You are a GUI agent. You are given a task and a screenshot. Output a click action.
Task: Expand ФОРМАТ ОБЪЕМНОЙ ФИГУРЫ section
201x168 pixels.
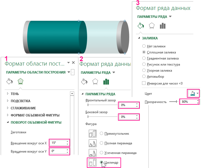pos(8,115)
